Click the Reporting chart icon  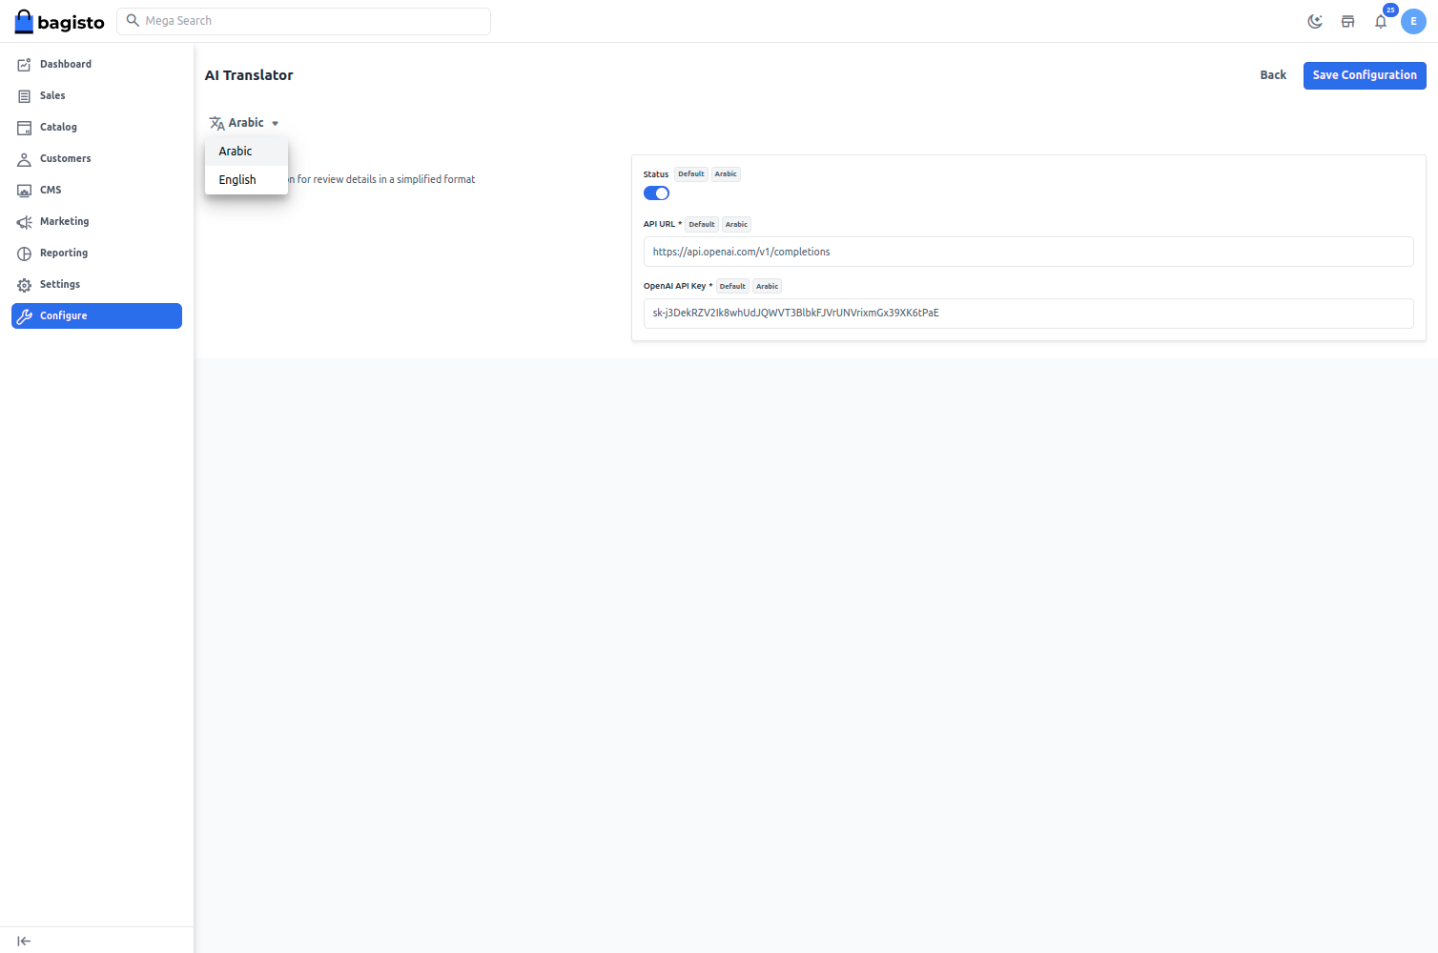point(25,253)
